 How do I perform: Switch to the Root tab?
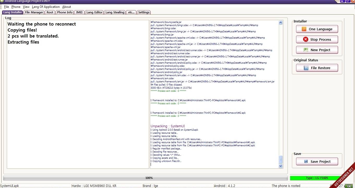[50, 12]
